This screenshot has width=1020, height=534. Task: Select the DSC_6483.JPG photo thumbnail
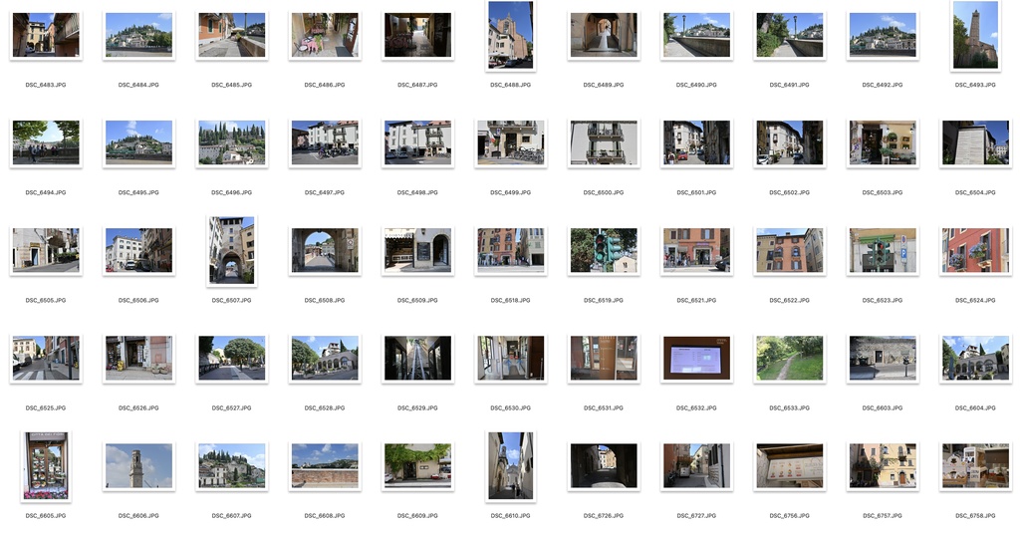point(46,35)
